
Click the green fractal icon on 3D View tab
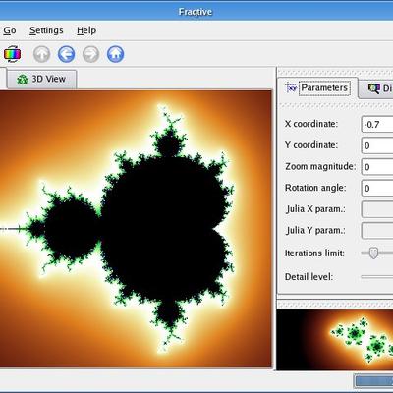(23, 80)
